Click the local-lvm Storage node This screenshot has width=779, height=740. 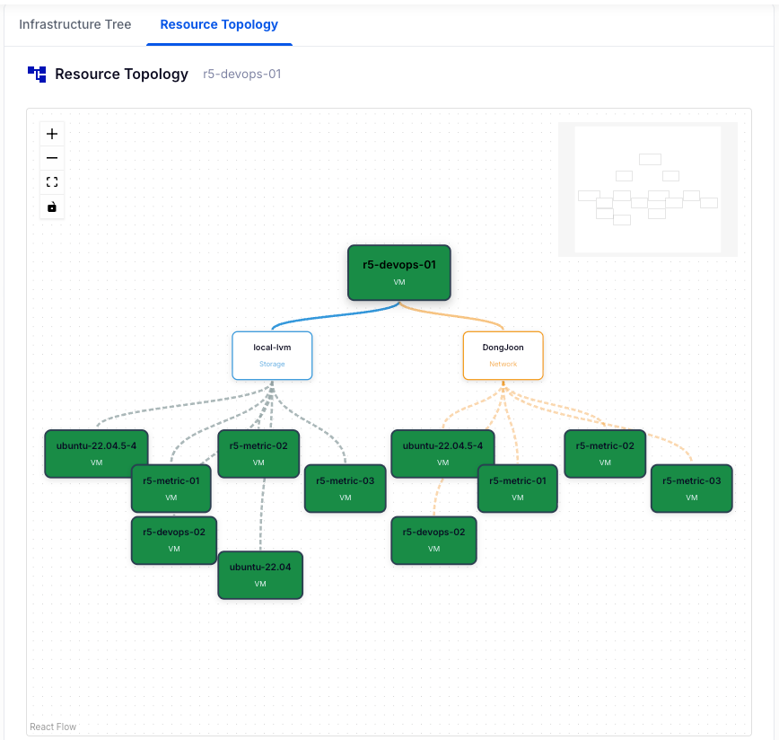point(272,355)
